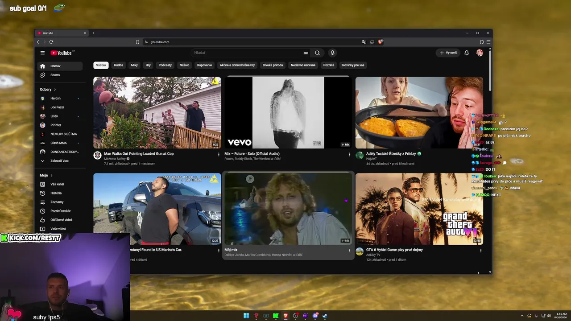Open the Clash MMA subscription channel
The width and height of the screenshot is (571, 321).
pos(60,143)
